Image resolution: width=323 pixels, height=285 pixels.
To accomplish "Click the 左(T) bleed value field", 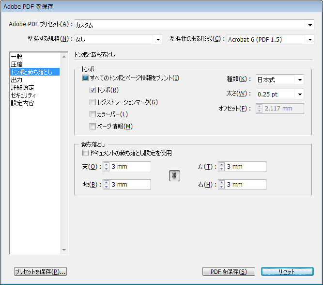I will pos(246,167).
